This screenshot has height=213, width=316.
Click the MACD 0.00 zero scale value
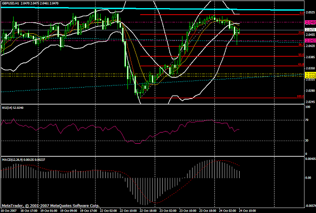click(x=308, y=178)
